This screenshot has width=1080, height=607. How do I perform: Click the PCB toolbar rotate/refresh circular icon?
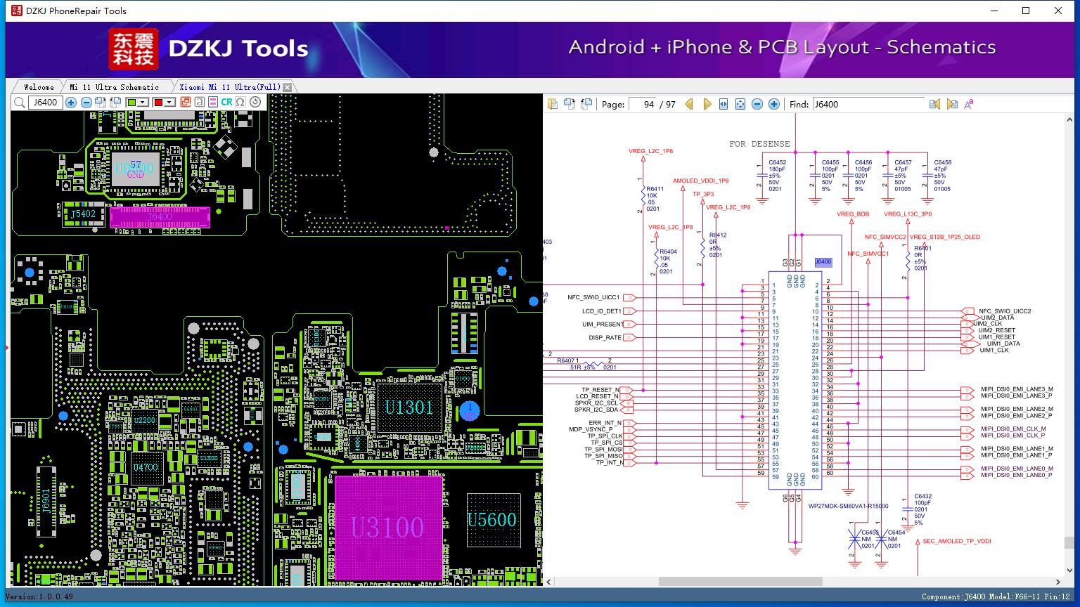(255, 102)
